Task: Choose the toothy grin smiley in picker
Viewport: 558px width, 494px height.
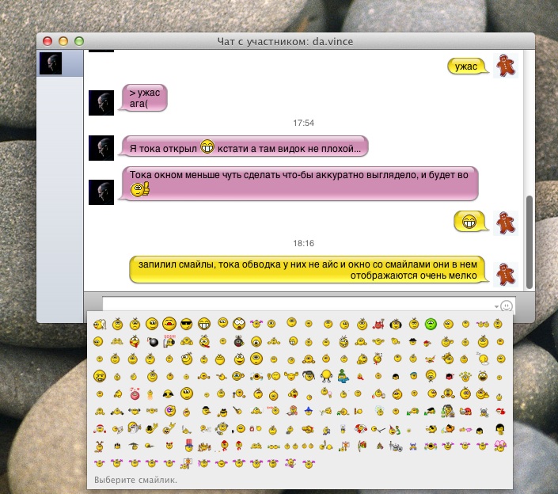Action: (x=204, y=324)
